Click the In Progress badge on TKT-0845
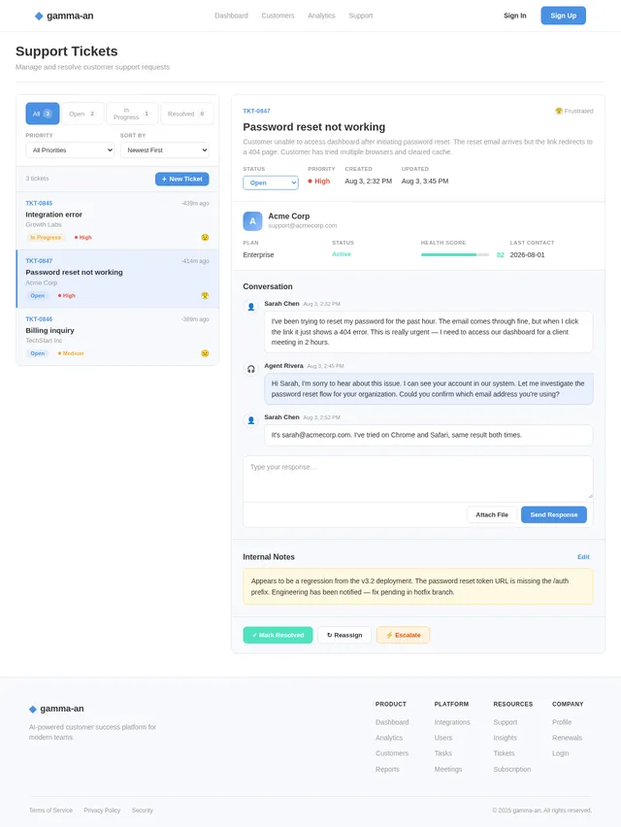Image resolution: width=621 pixels, height=827 pixels. 46,238
